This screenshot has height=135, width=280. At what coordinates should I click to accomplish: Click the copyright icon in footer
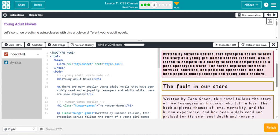[42, 129]
